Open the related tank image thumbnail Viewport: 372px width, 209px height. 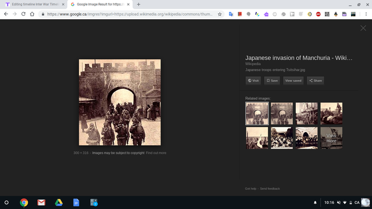point(331,114)
